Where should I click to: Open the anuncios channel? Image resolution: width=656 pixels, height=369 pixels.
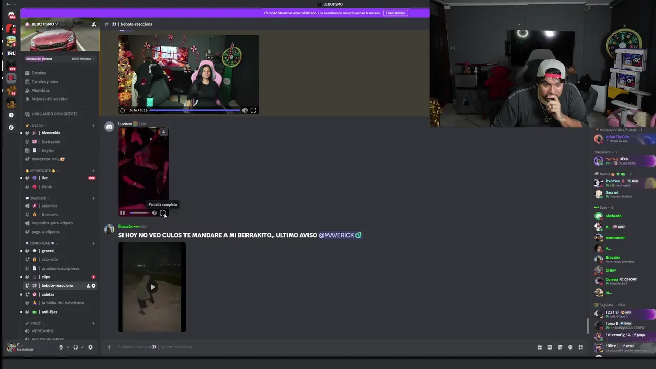tap(60, 206)
